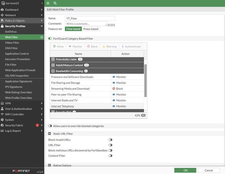Click the Cancel button

tap(209, 171)
